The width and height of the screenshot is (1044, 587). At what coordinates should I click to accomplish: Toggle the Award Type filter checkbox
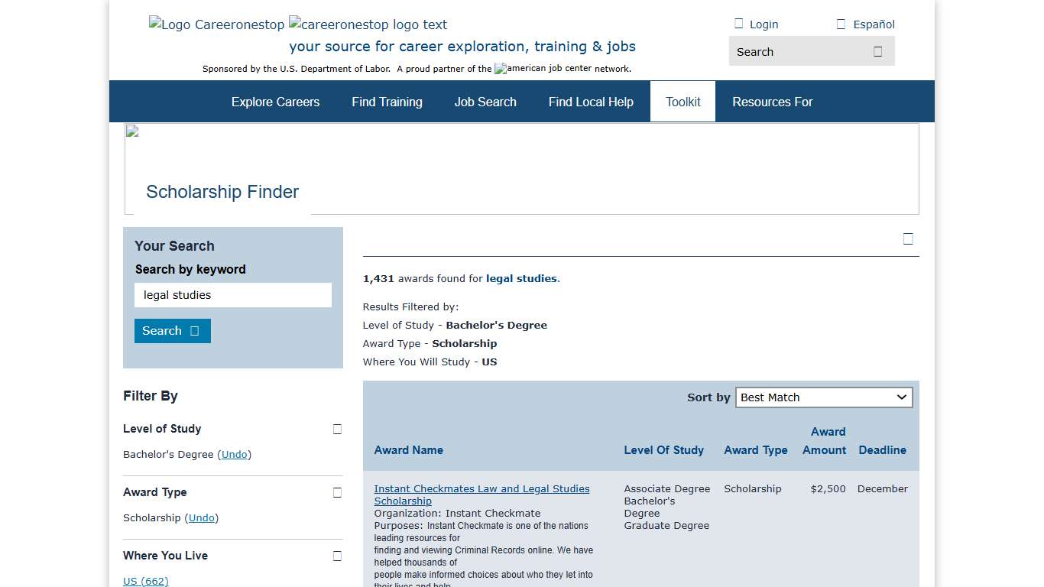pos(337,492)
